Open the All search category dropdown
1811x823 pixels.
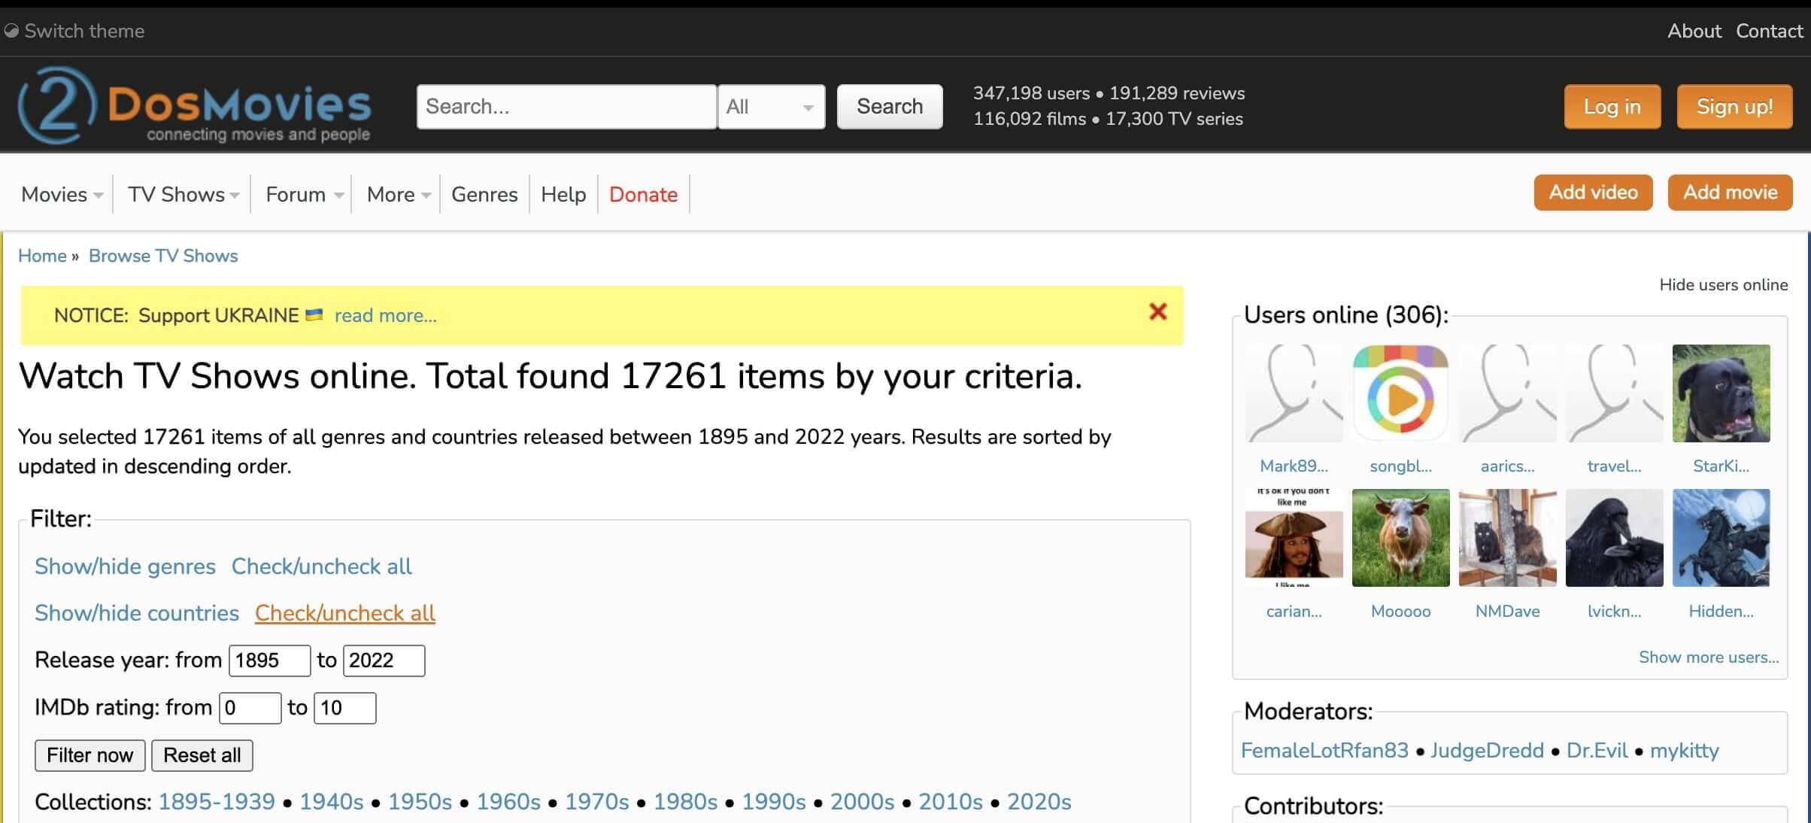771,107
